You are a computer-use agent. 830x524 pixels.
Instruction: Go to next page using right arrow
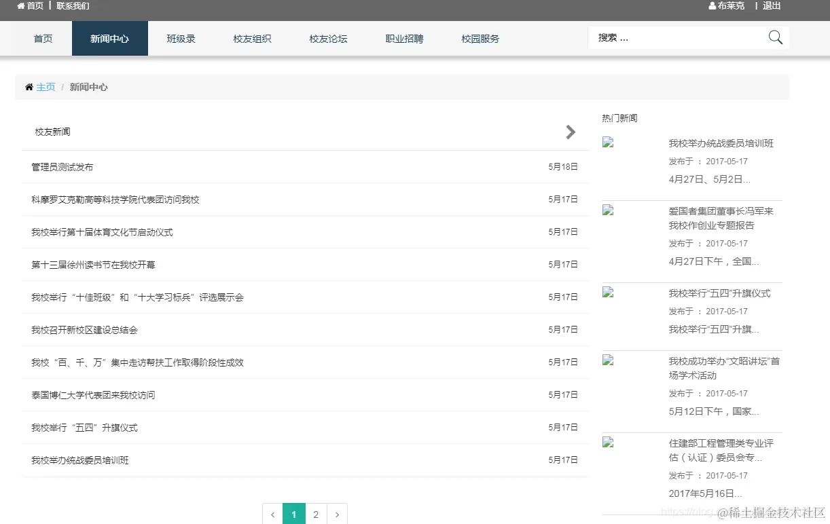(x=338, y=514)
